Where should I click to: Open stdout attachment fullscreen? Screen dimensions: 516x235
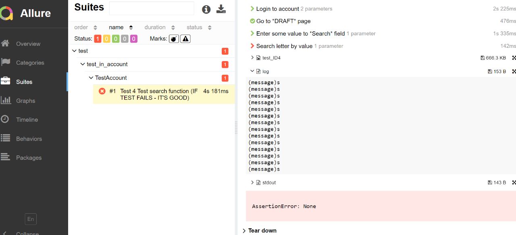pyautogui.click(x=514, y=182)
